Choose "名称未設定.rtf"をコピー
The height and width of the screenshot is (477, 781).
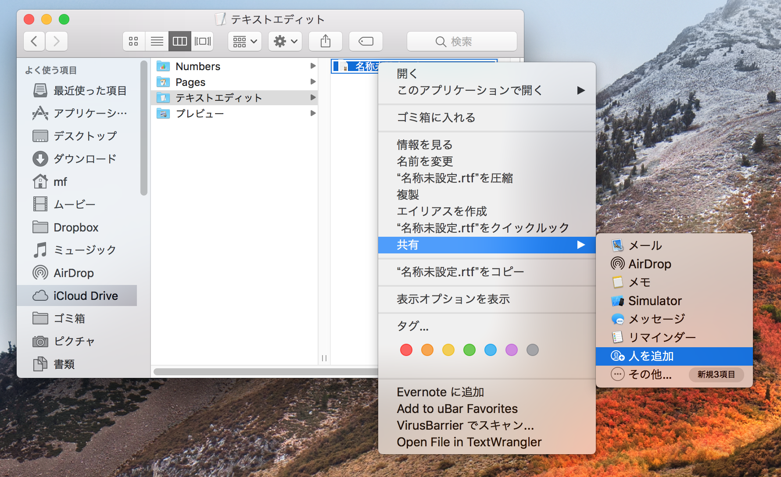[x=487, y=272]
